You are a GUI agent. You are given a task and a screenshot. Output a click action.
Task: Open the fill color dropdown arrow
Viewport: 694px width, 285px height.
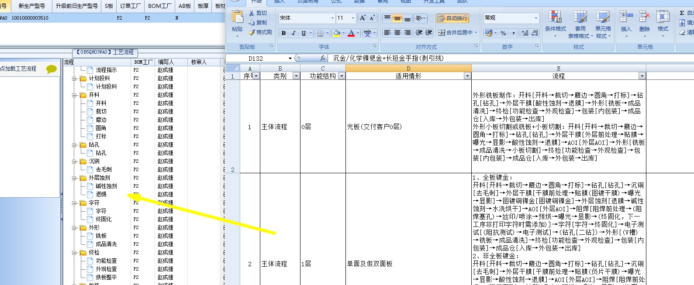343,33
